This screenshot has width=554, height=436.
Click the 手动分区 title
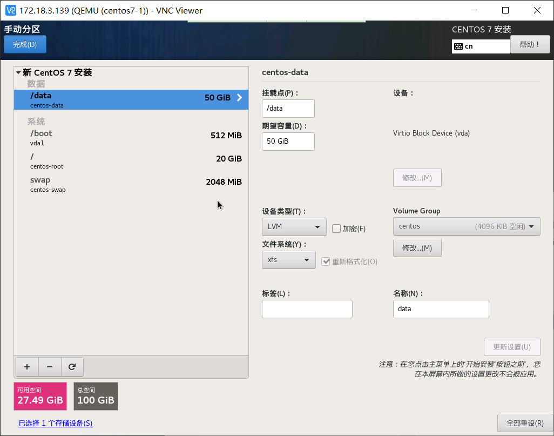[x=22, y=29]
